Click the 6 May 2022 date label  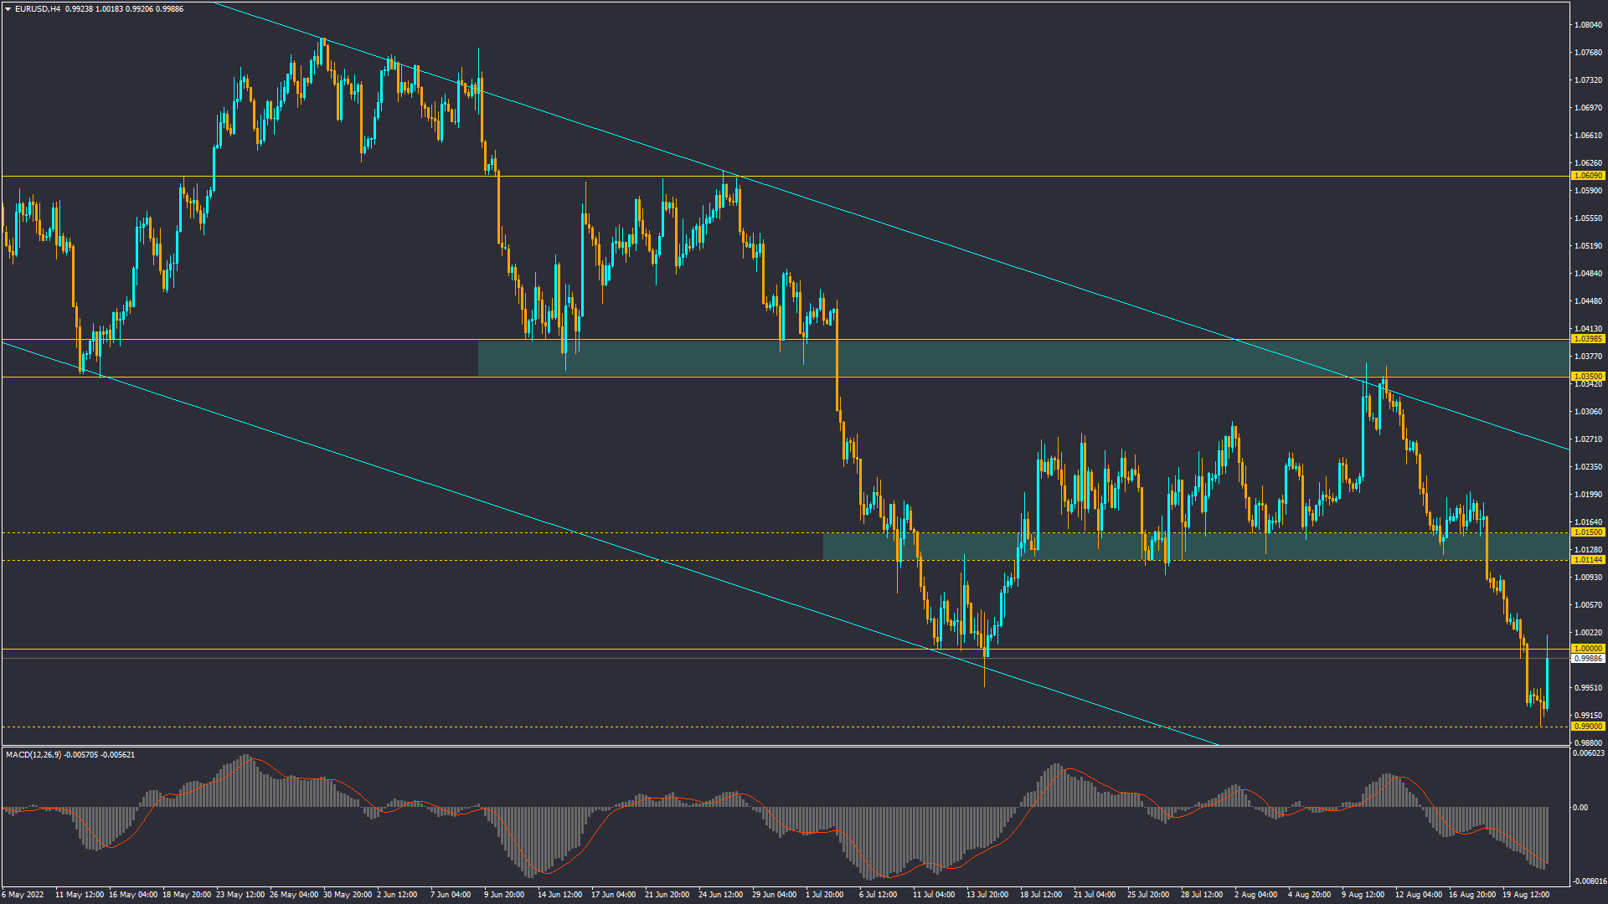(x=23, y=895)
